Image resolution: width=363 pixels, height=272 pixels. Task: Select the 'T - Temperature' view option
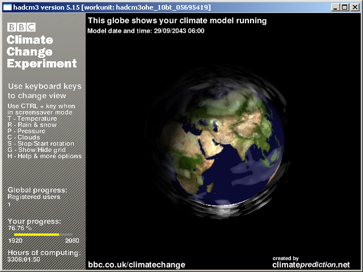tap(32, 118)
